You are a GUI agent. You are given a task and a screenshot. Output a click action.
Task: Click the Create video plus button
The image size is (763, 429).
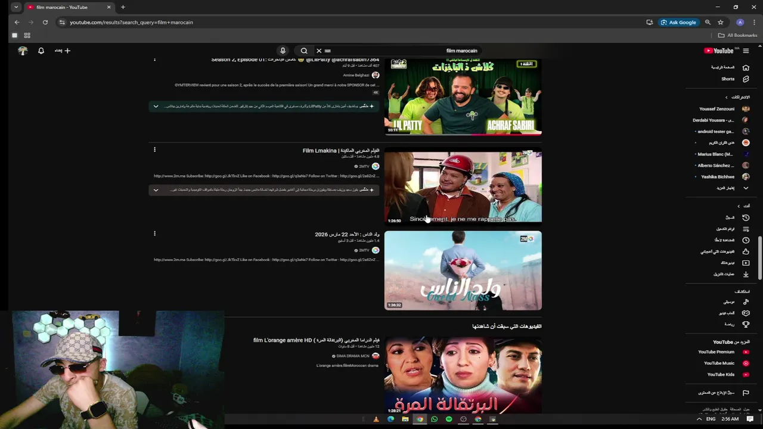tap(63, 51)
